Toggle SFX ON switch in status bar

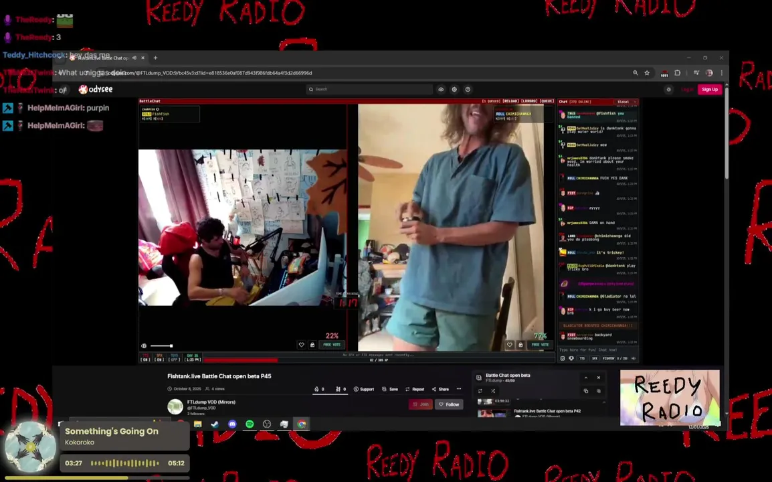coord(159,357)
